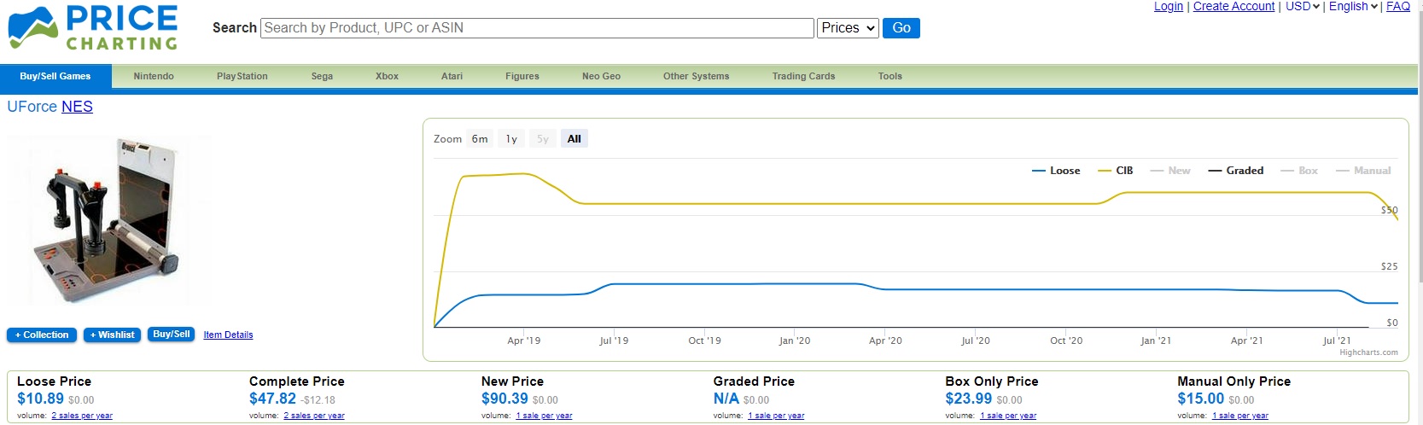Click the search by product input field
This screenshot has height=425, width=1423.
pos(537,28)
